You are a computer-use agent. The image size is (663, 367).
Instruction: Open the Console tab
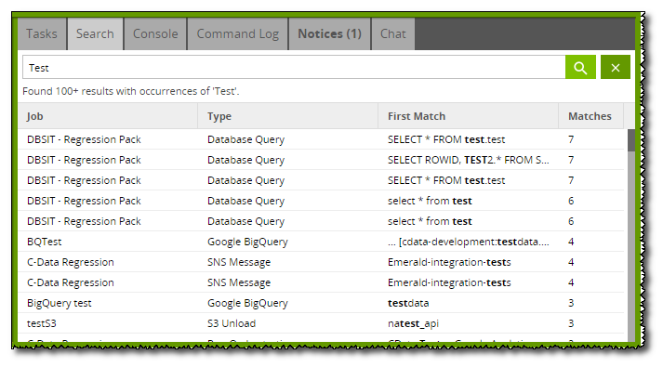(155, 33)
